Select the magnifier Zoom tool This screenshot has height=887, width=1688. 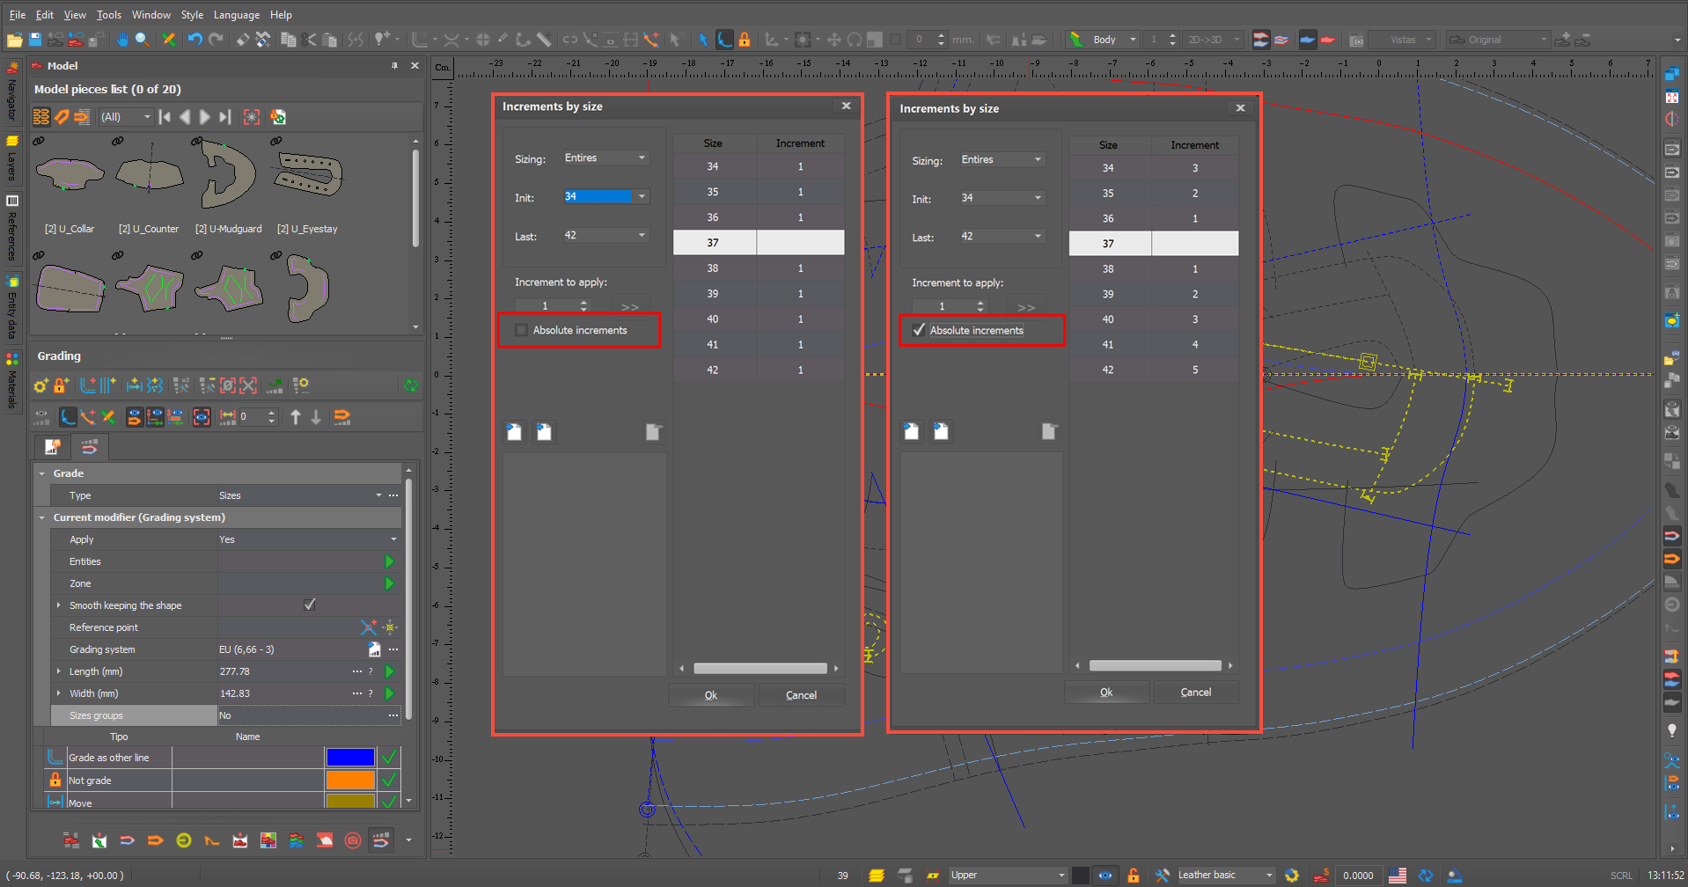click(x=142, y=40)
